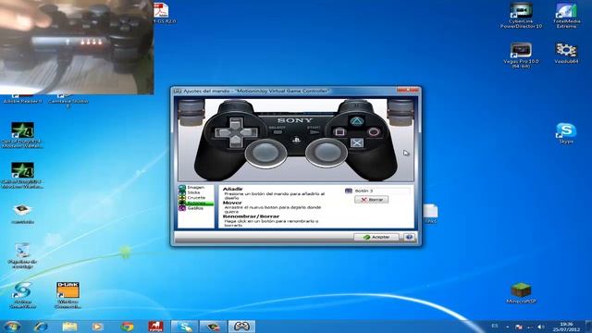Click the ES language indicator in tray
Image resolution: width=592 pixels, height=333 pixels.
(x=495, y=326)
